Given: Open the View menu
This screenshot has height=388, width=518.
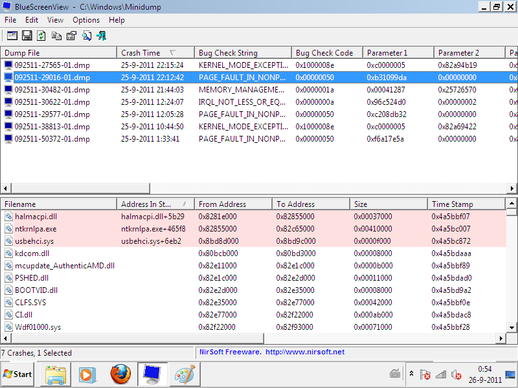Looking at the screenshot, I should click(x=55, y=20).
